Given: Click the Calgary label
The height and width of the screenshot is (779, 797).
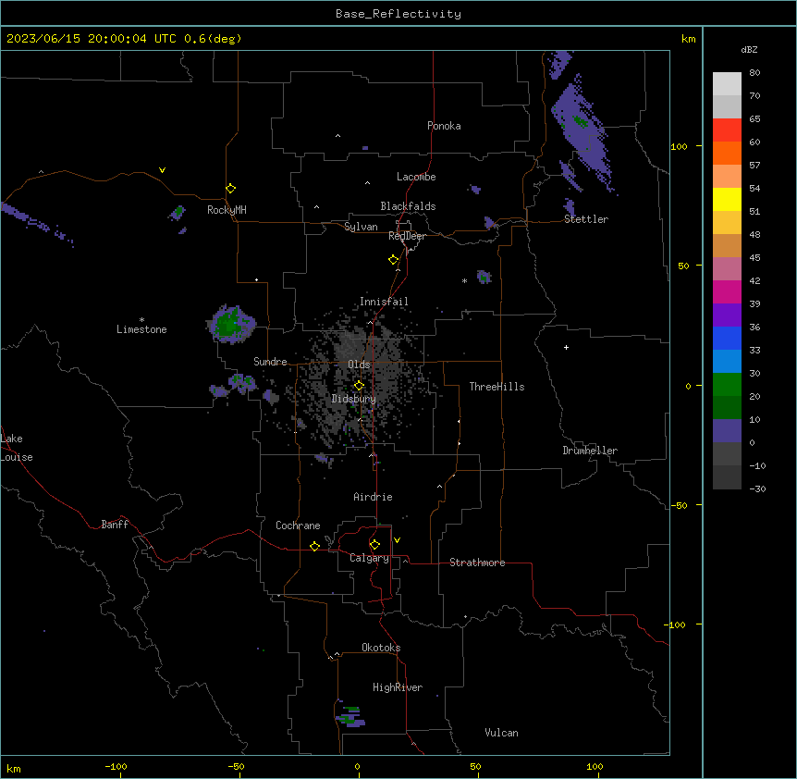Looking at the screenshot, I should tap(369, 558).
